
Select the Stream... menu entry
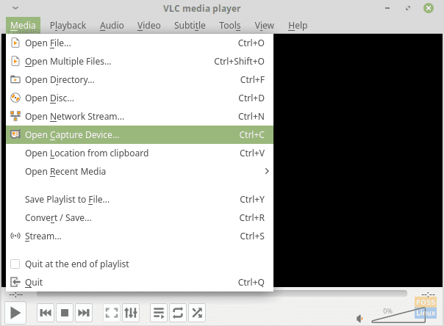pyautogui.click(x=140, y=236)
